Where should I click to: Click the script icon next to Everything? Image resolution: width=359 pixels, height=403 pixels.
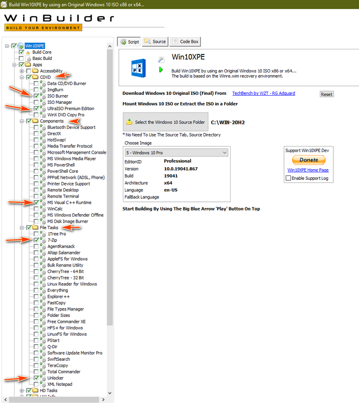click(x=43, y=290)
